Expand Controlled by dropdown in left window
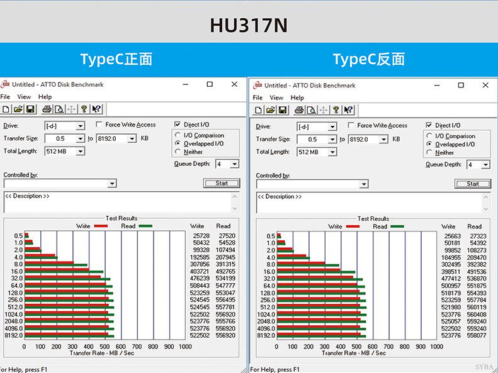 112,183
